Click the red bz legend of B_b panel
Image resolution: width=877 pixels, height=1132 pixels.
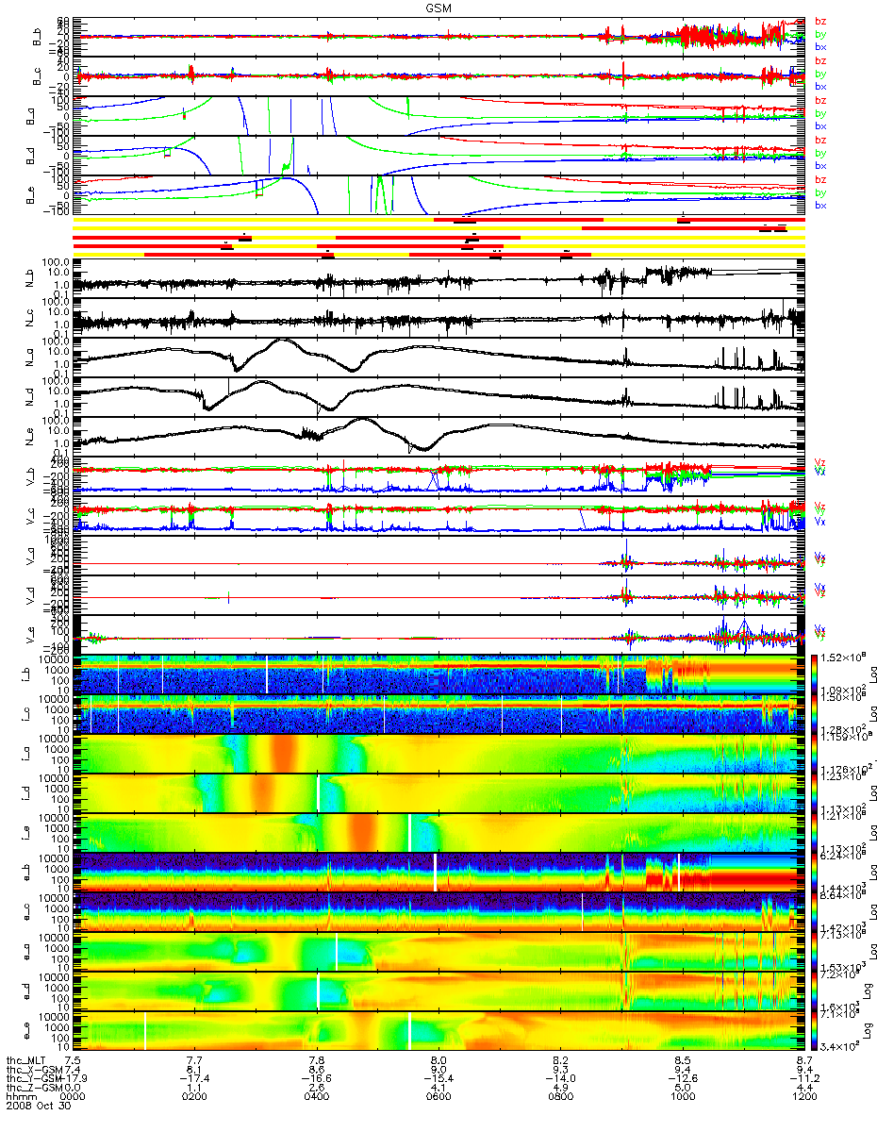click(820, 22)
